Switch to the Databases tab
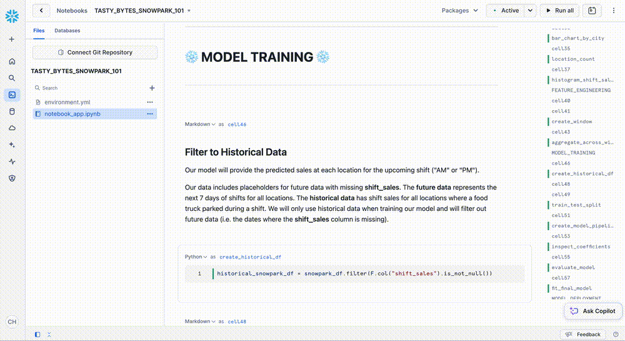 67,30
